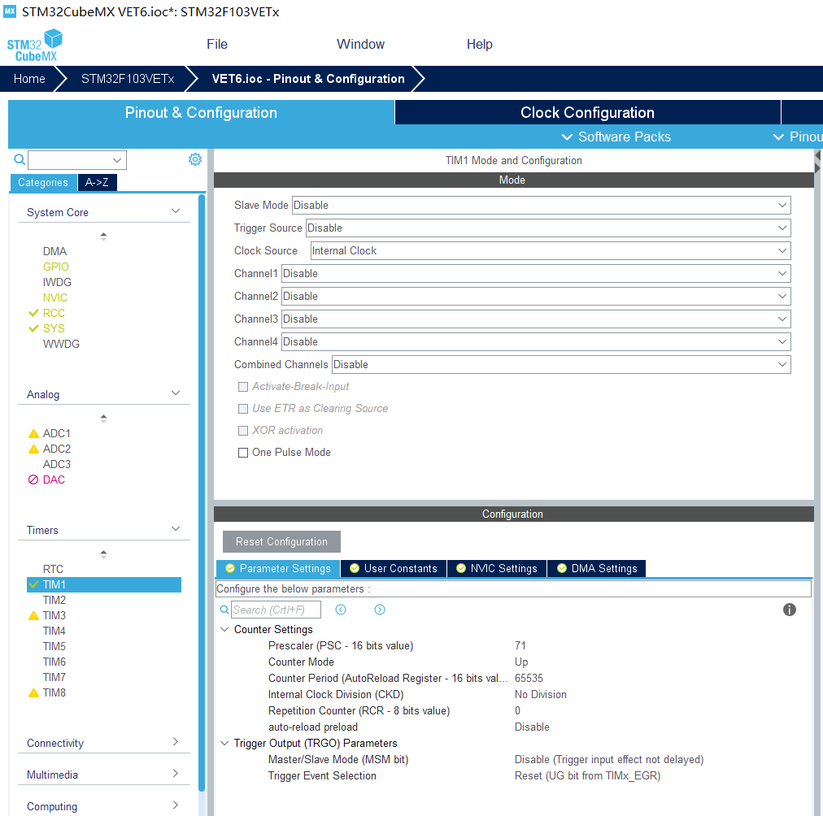823x816 pixels.
Task: Click the sidebar vertical scrollbar
Action: [202, 493]
